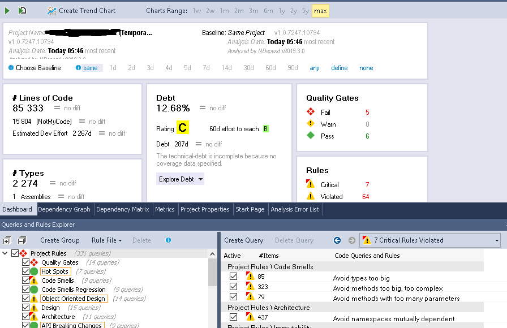Viewport: 507px width, 328px height.
Task: Click the Critical rules warning icon
Action: (x=311, y=184)
